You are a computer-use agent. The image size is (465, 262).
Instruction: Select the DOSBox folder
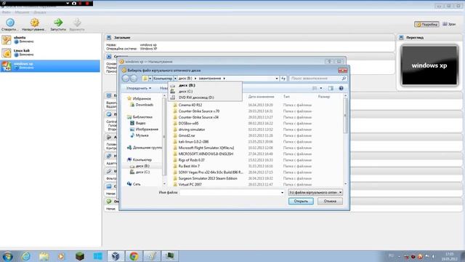click(x=188, y=123)
